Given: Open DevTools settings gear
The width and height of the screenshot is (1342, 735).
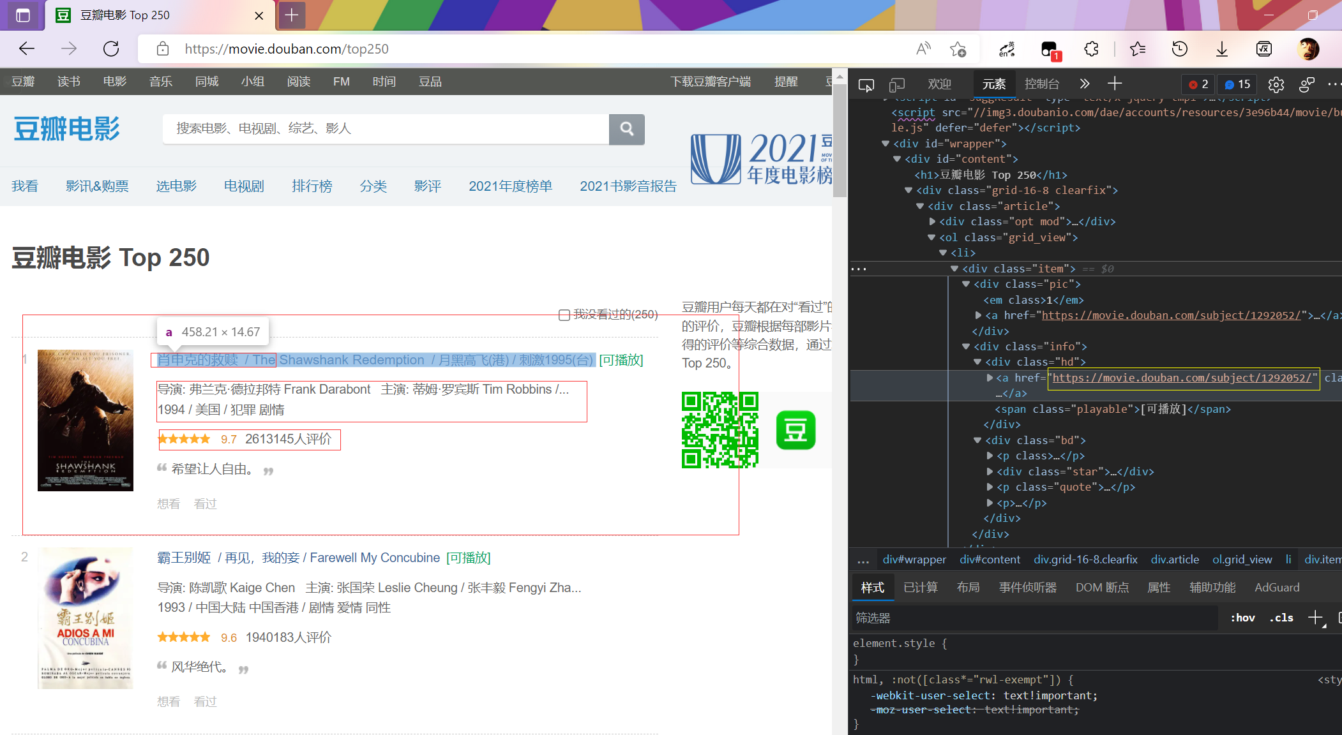Looking at the screenshot, I should tap(1276, 84).
